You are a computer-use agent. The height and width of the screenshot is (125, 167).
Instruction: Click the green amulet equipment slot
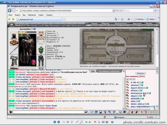click(41, 50)
